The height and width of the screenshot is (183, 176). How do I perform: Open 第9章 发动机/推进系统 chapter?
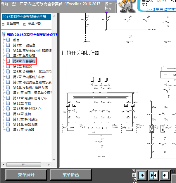[30, 88]
